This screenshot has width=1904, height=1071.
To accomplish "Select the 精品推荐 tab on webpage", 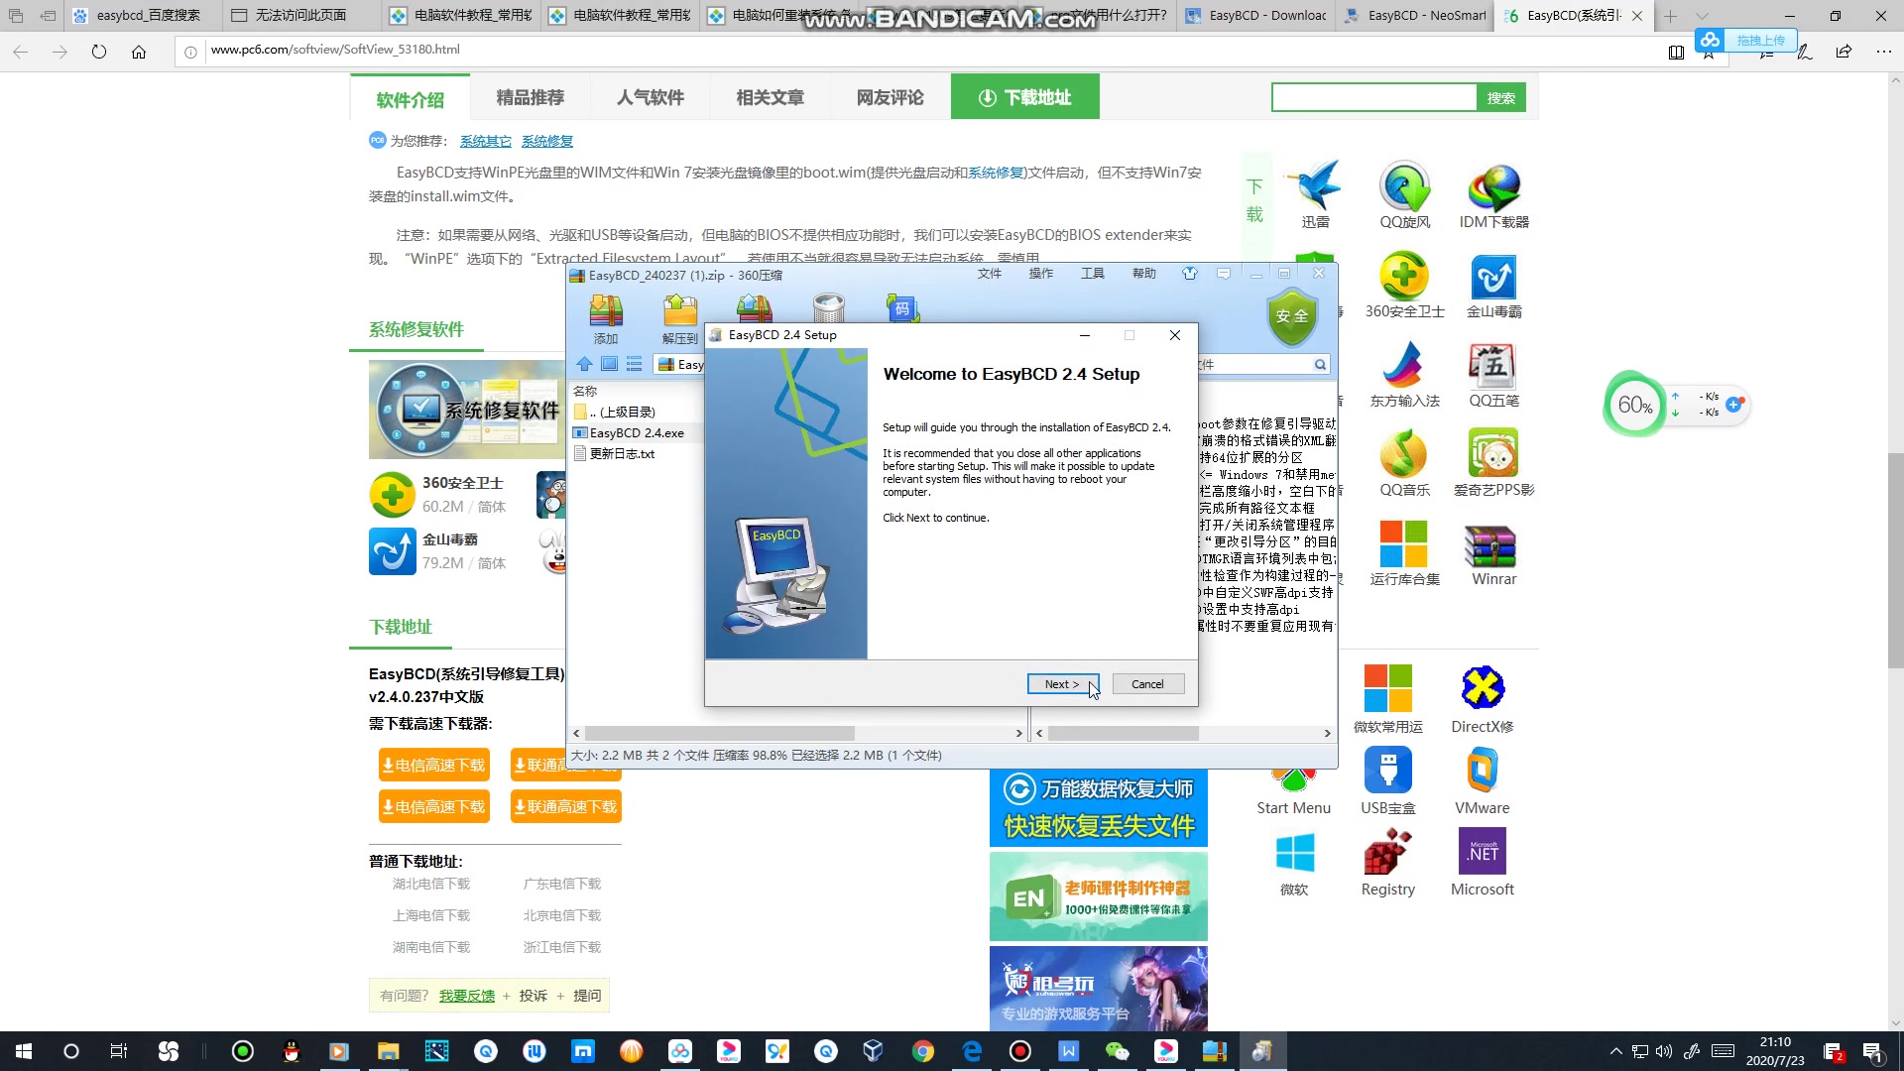I will [531, 97].
